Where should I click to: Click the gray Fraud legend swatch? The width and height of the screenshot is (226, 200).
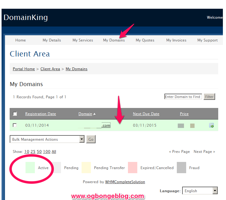(x=181, y=168)
